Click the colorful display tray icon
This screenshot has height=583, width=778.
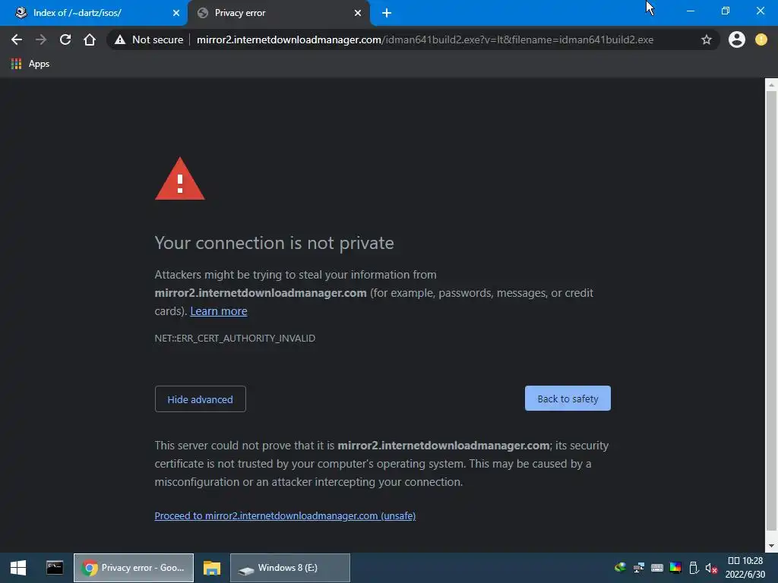[x=675, y=568]
